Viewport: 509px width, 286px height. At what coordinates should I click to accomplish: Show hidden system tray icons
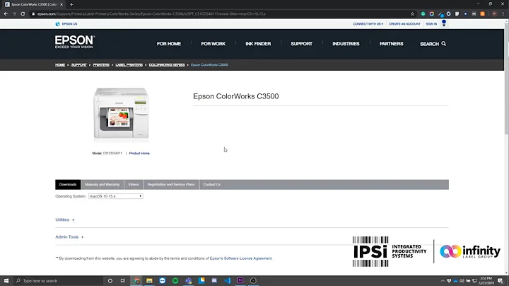pos(443,281)
